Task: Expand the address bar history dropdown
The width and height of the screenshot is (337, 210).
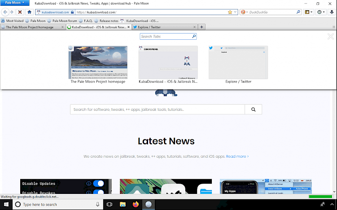Action: (235, 12)
